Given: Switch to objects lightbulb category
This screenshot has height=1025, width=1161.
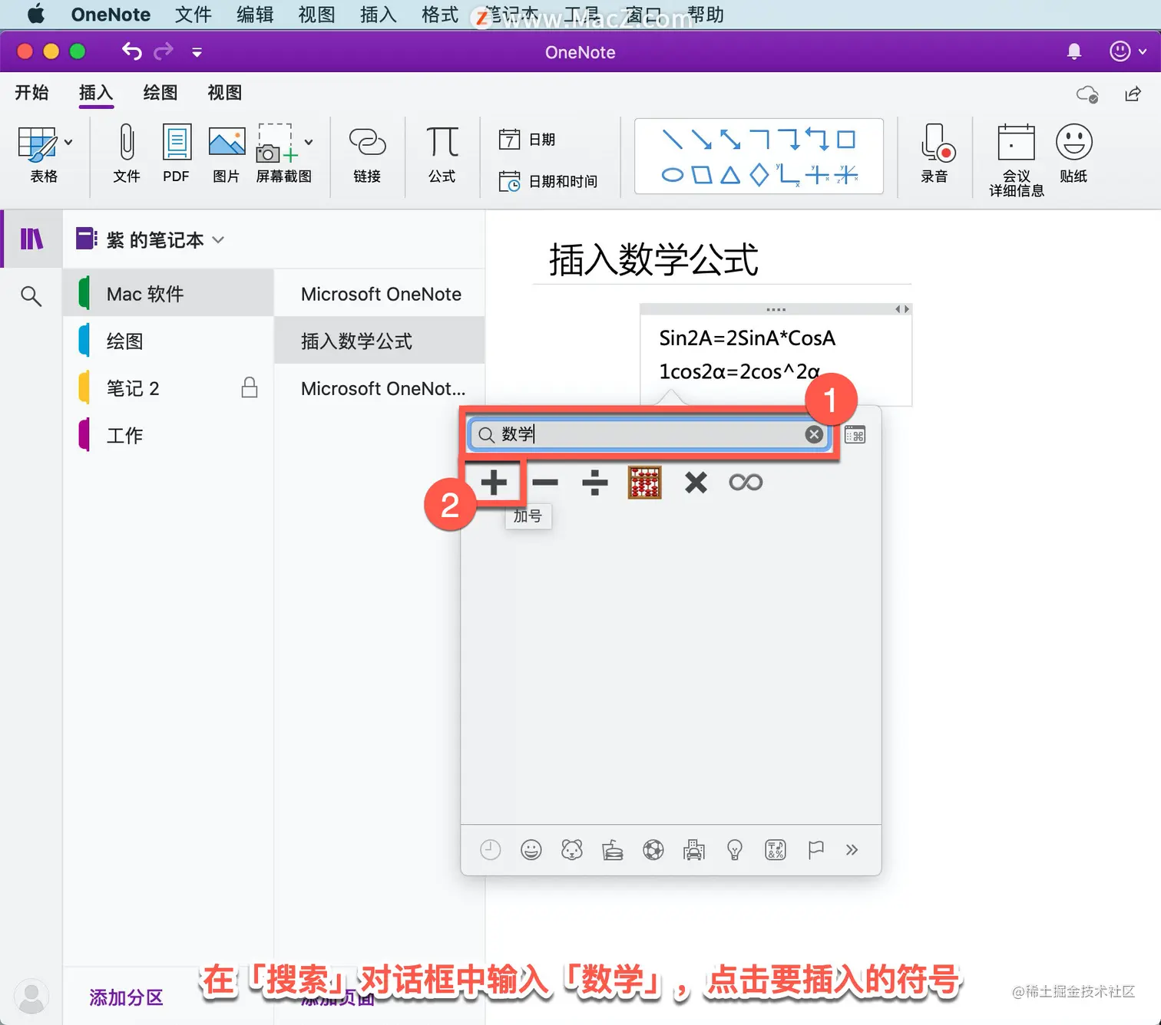Looking at the screenshot, I should click(x=735, y=849).
